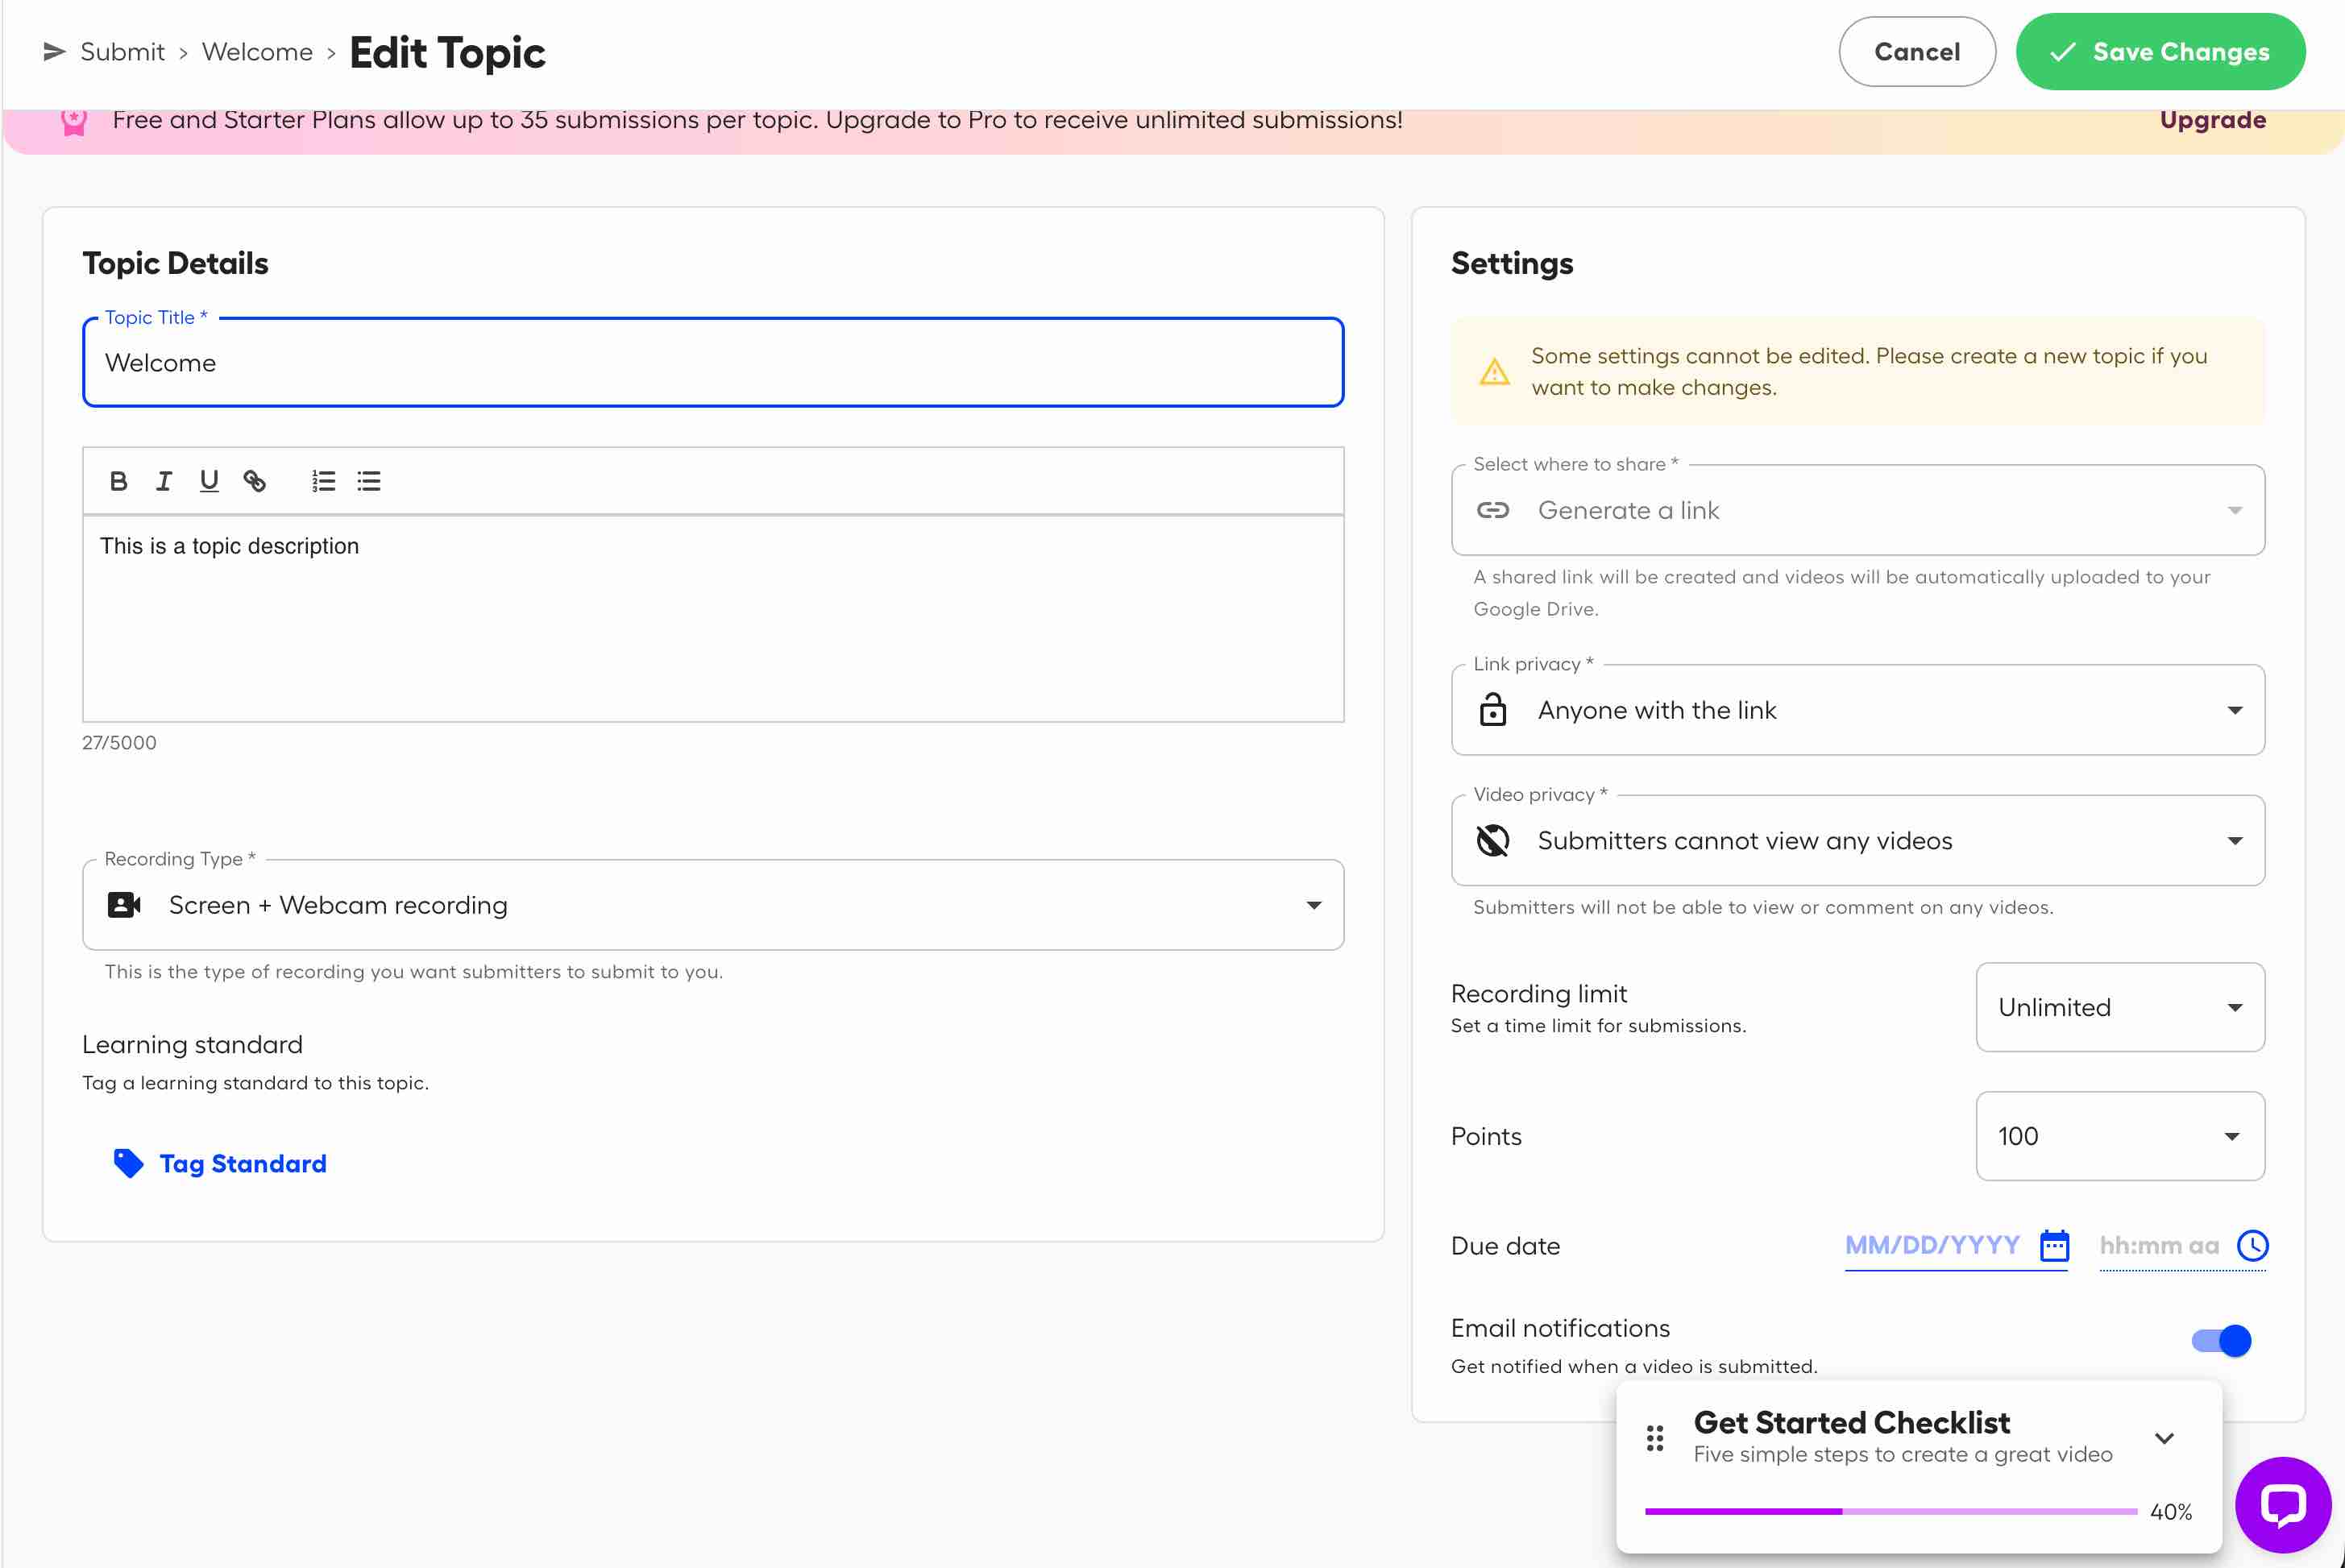The width and height of the screenshot is (2345, 1568).
Task: Apply italic formatting in the description toolbar
Action: tap(164, 481)
